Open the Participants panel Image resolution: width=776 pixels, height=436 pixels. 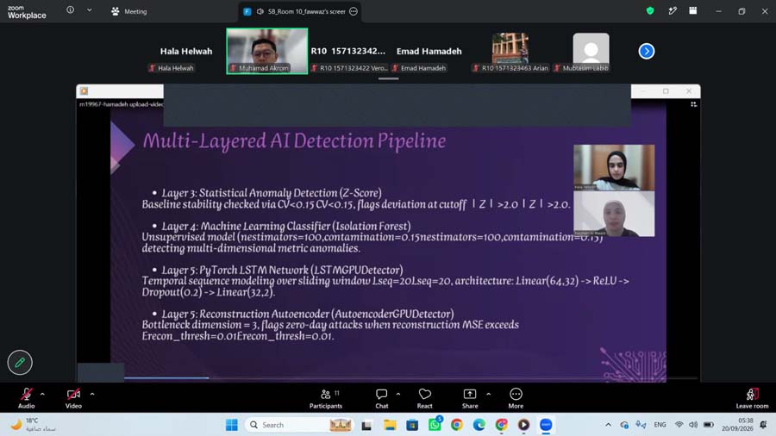pos(326,398)
